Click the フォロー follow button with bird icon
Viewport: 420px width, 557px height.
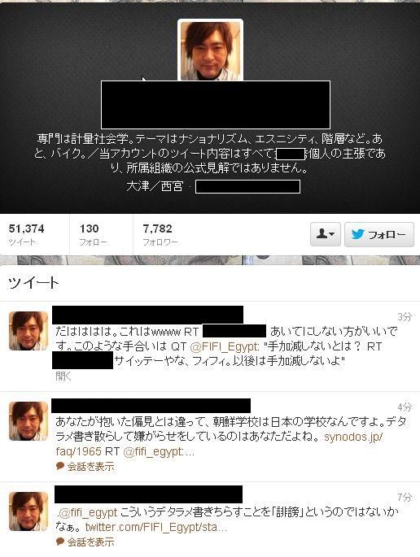[x=379, y=234]
